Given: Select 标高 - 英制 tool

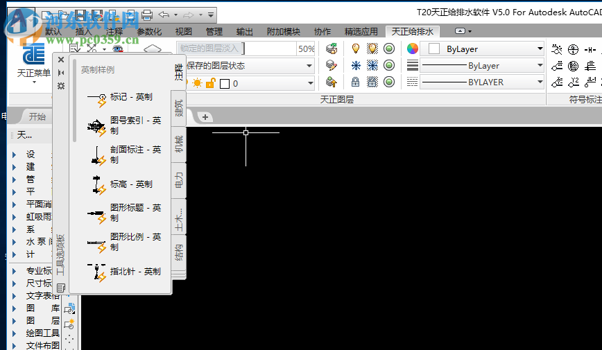Looking at the screenshot, I should pyautogui.click(x=124, y=184).
